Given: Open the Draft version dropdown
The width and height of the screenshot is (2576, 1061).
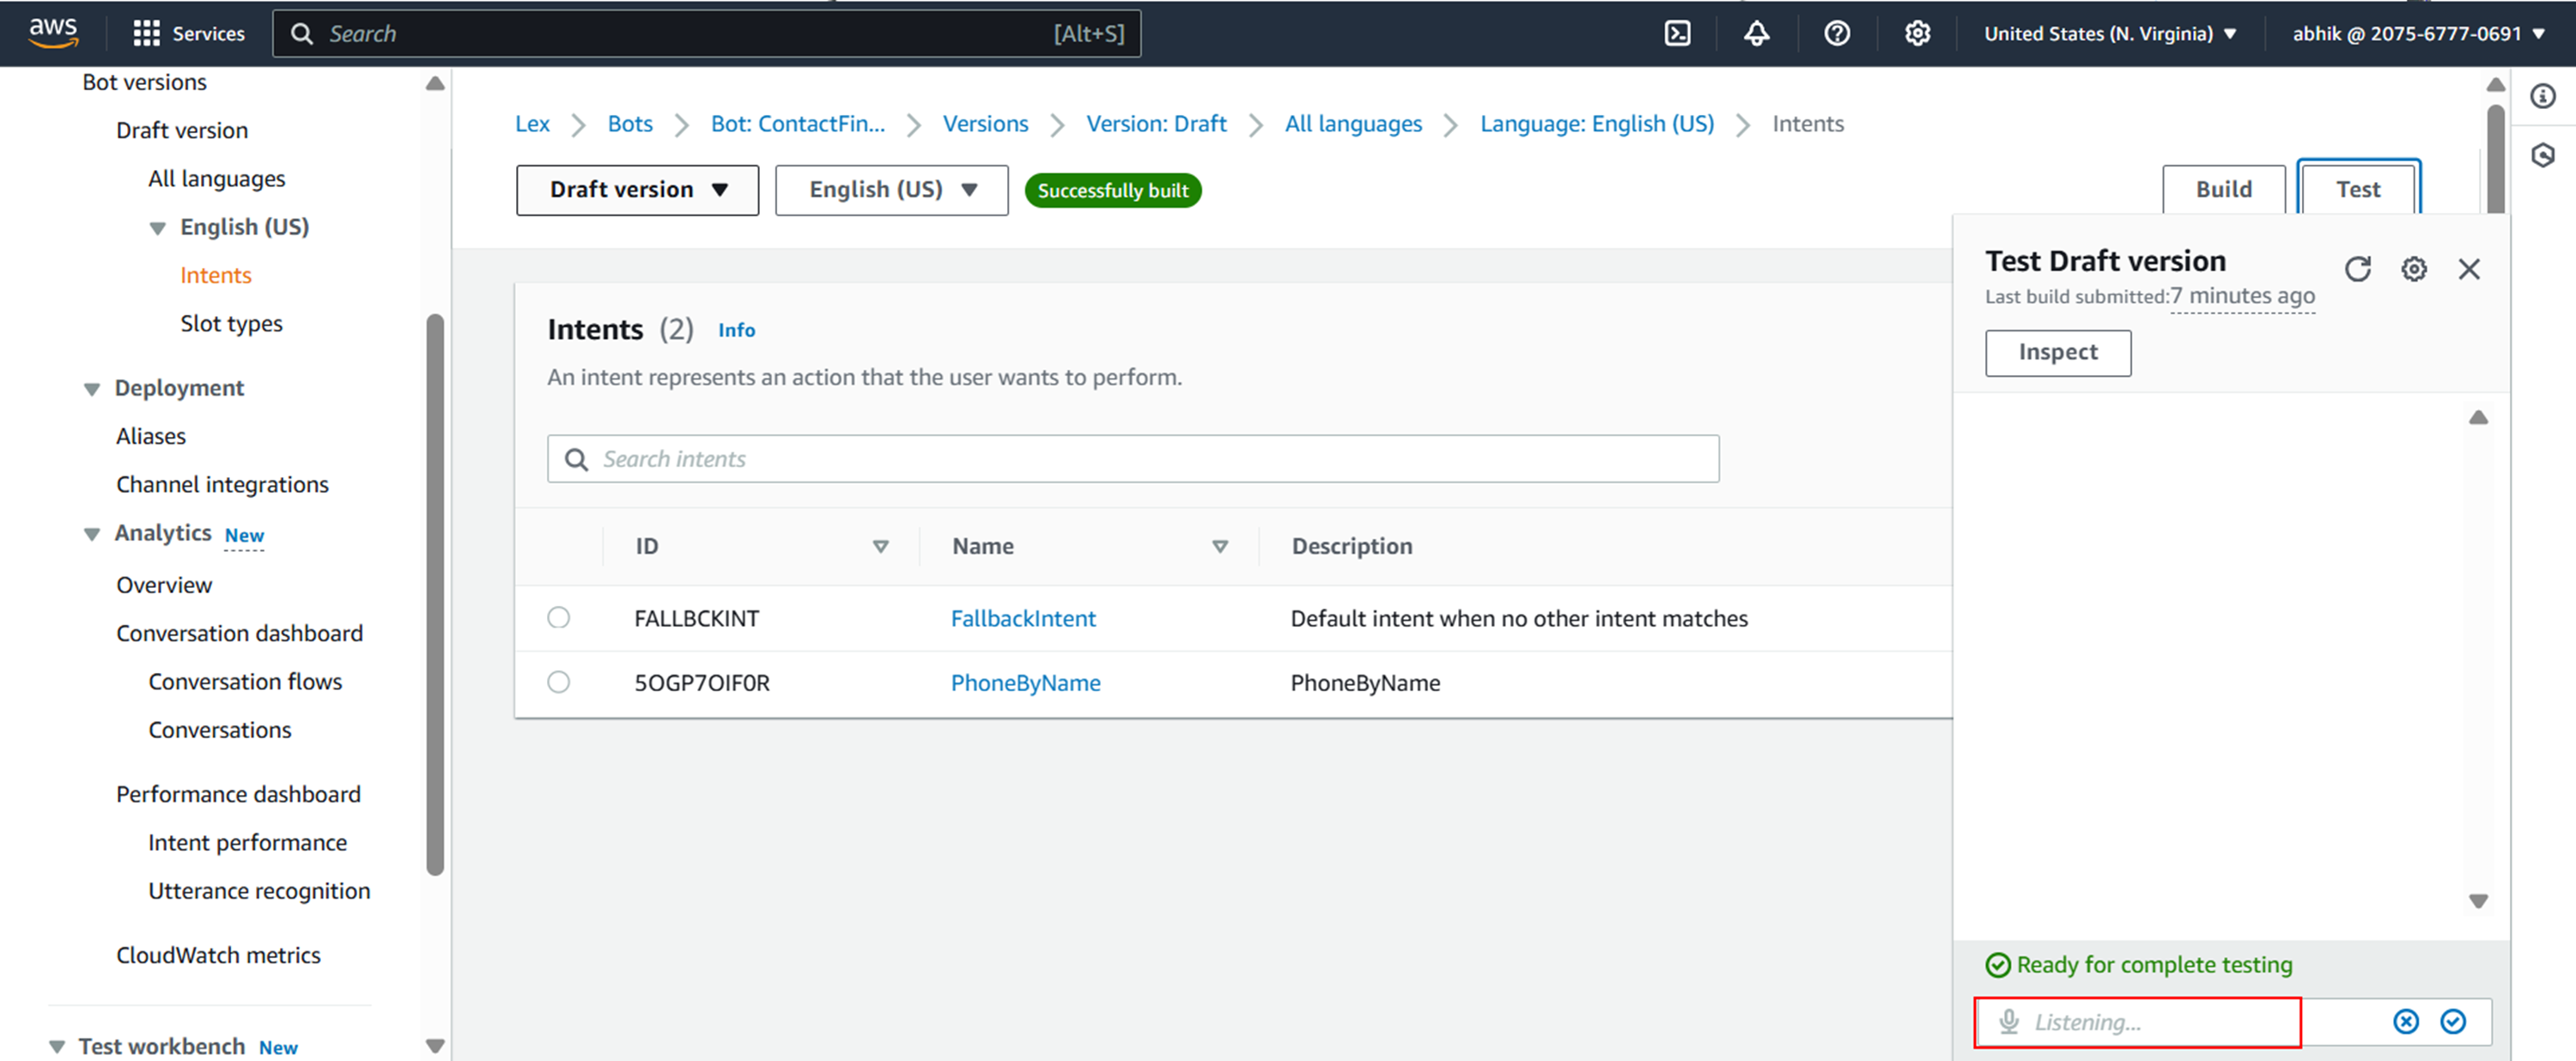Looking at the screenshot, I should pos(637,190).
